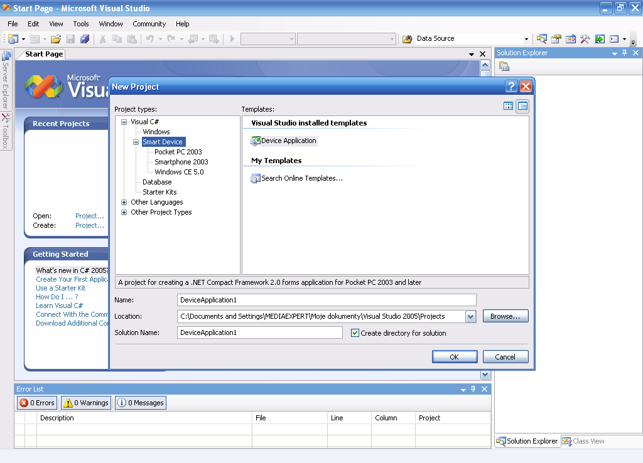This screenshot has height=463, width=643.
Task: Click Cancel in New Project dialog
Action: pyautogui.click(x=505, y=357)
